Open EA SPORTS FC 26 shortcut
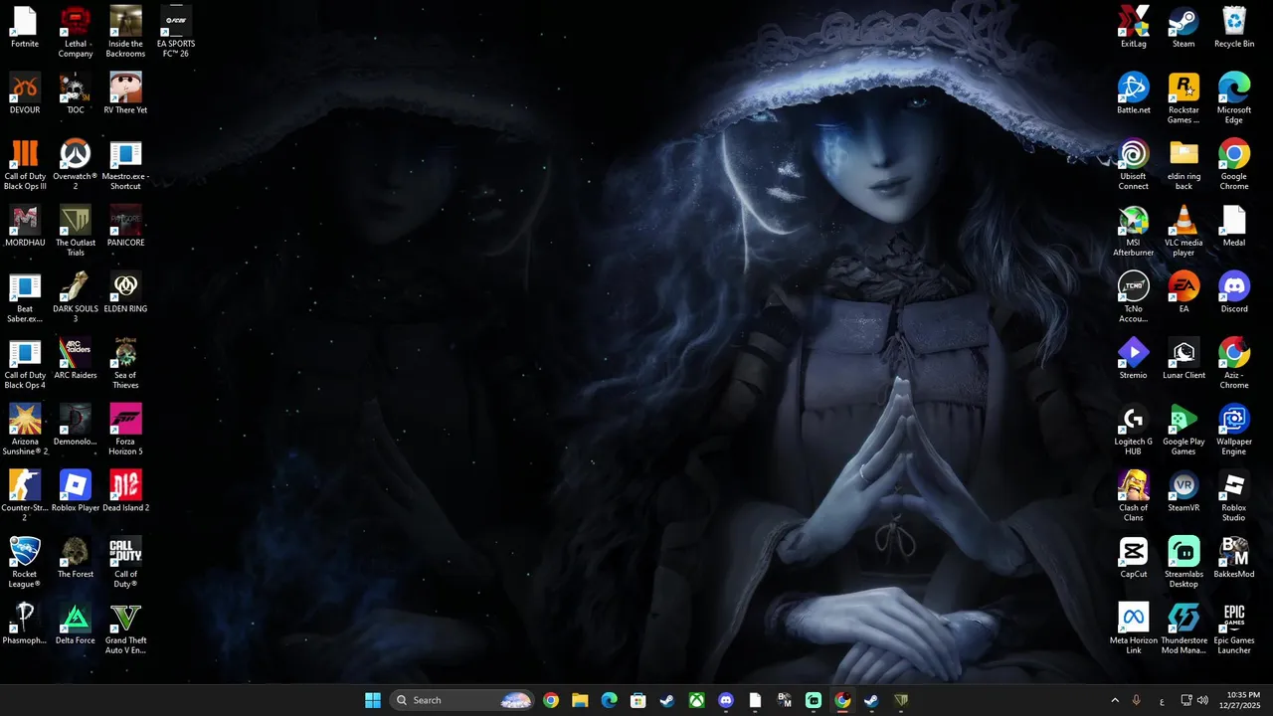The height and width of the screenshot is (716, 1273). coord(176,32)
